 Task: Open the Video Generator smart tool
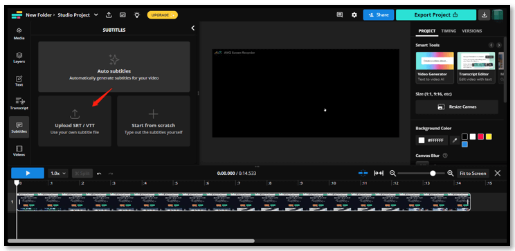point(435,67)
